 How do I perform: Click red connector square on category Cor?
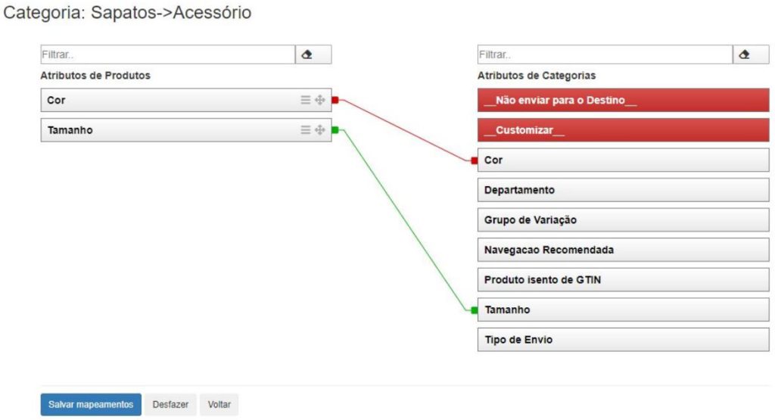[x=474, y=160]
